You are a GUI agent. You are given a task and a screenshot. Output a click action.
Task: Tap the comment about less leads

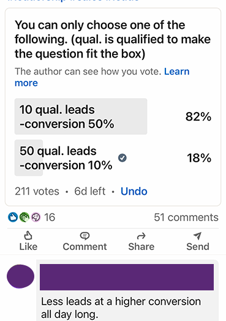[x=121, y=308]
